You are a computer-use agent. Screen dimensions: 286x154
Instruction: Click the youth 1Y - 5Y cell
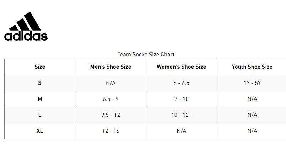pyautogui.click(x=252, y=83)
